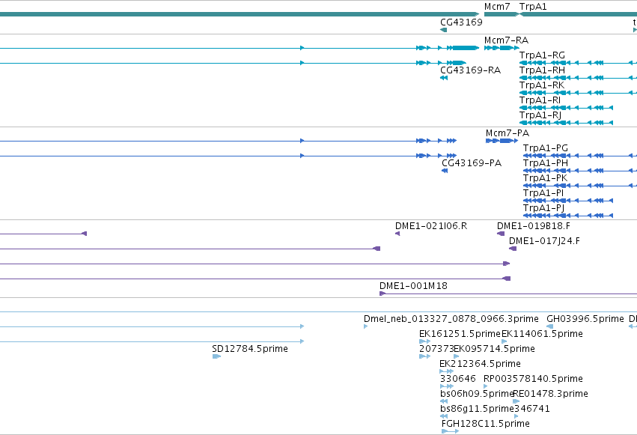Image resolution: width=637 pixels, height=435 pixels.
Task: Select the DME1-021I06.R clone label
Action: (x=431, y=226)
